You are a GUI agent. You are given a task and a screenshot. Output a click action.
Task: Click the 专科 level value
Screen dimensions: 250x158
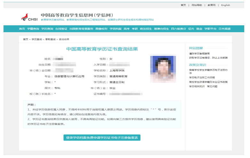[57, 88]
